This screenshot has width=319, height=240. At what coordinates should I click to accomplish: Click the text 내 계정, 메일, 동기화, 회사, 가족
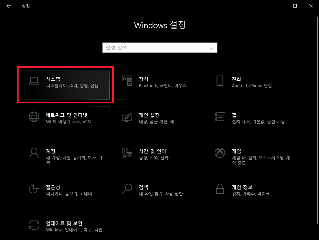click(74, 160)
